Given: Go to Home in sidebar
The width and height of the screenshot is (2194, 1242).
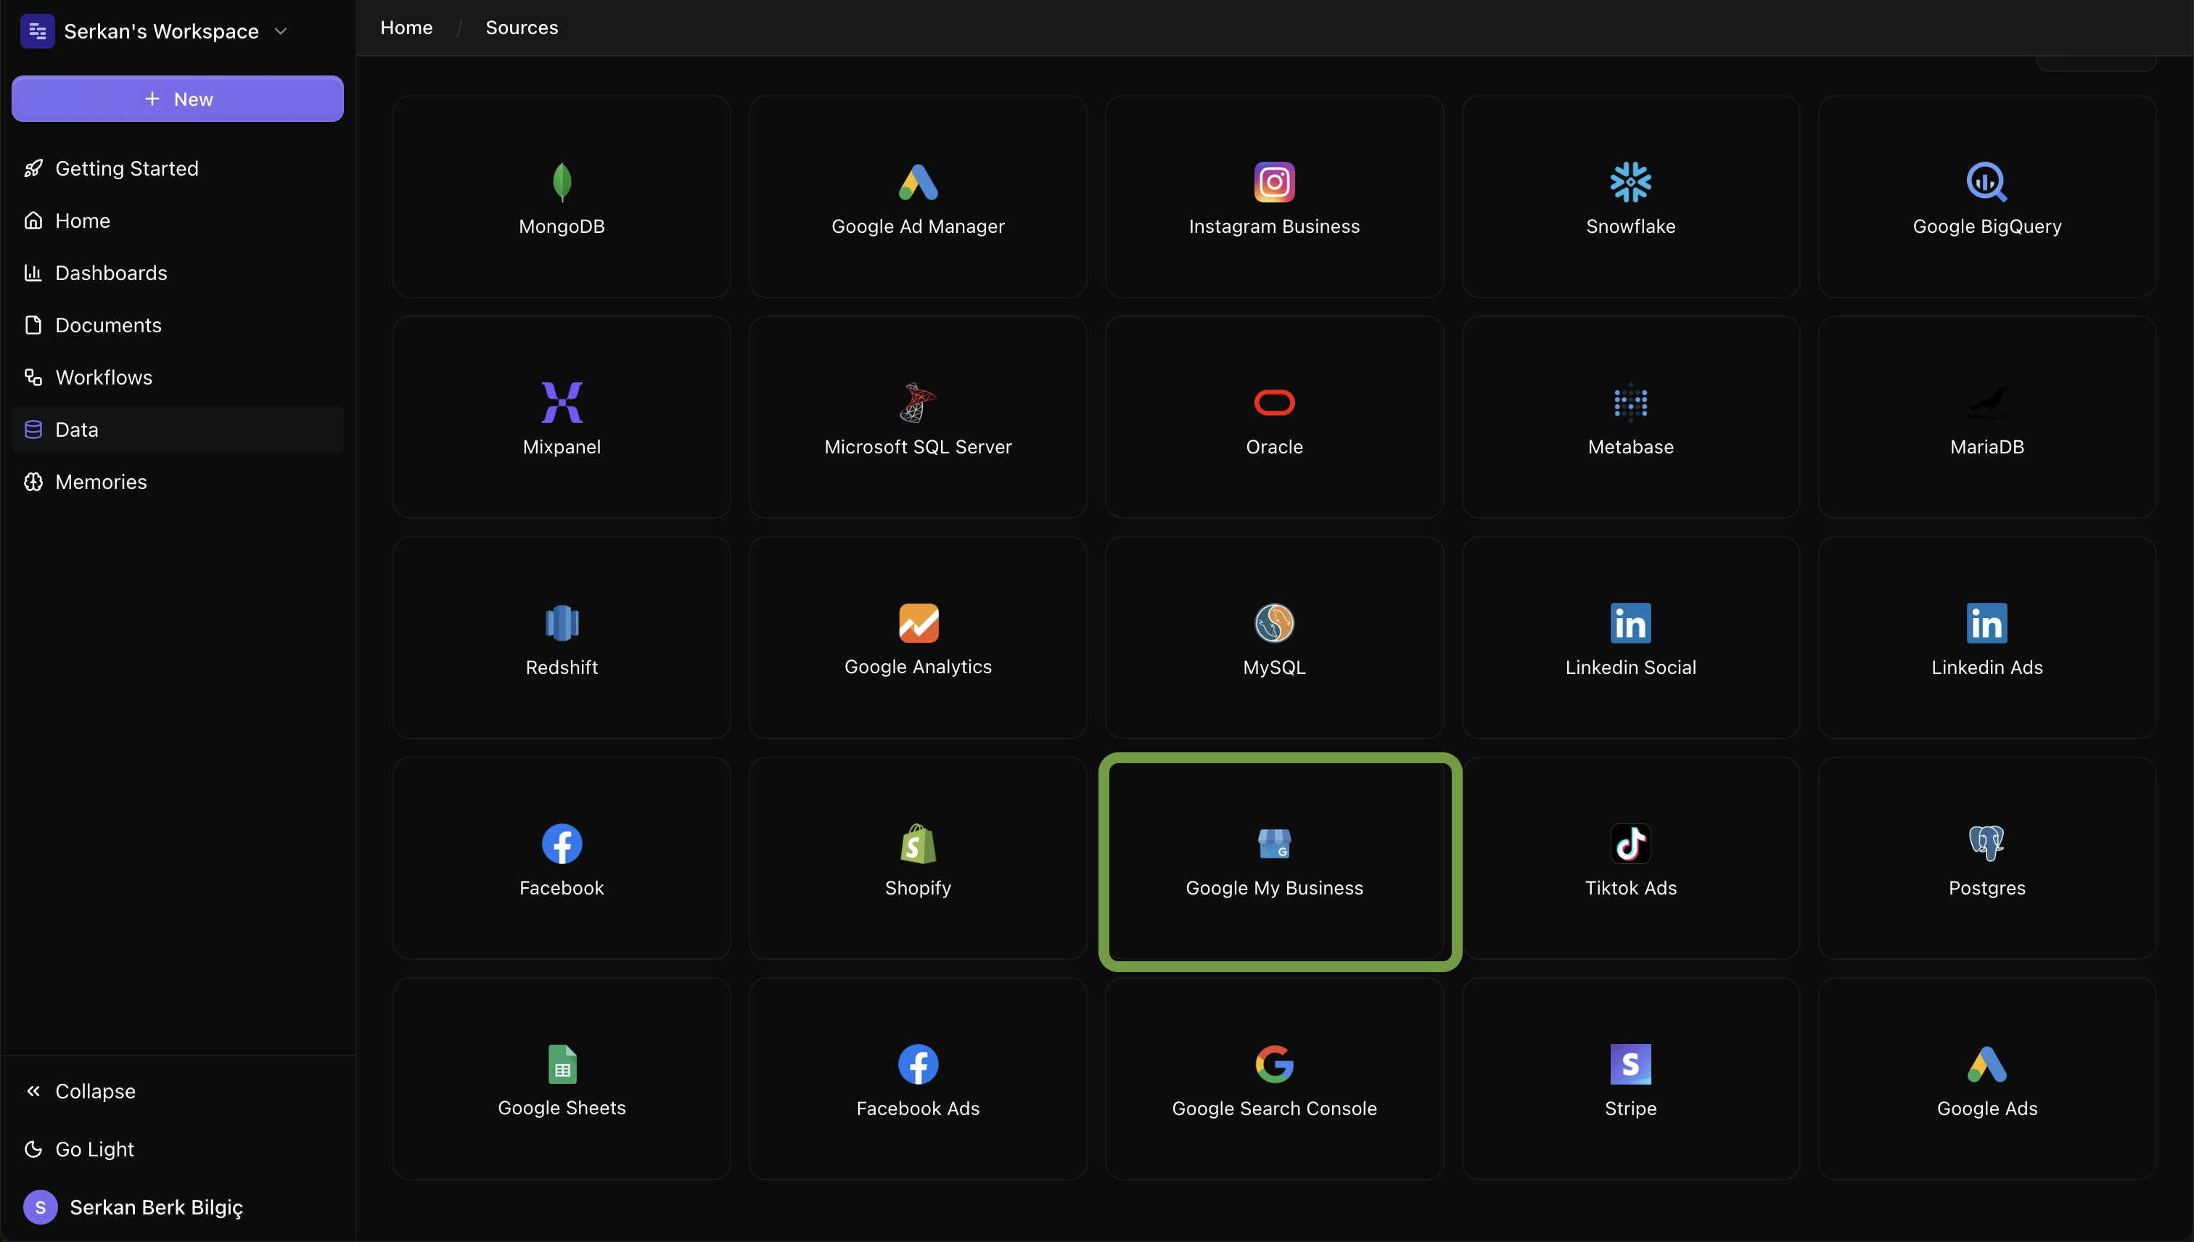Looking at the screenshot, I should pos(178,220).
